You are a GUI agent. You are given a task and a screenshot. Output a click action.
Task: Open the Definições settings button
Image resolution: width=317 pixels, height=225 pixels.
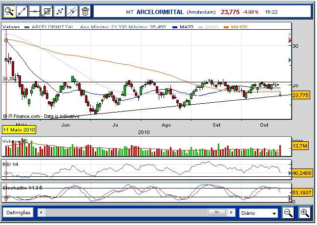[x=18, y=213]
